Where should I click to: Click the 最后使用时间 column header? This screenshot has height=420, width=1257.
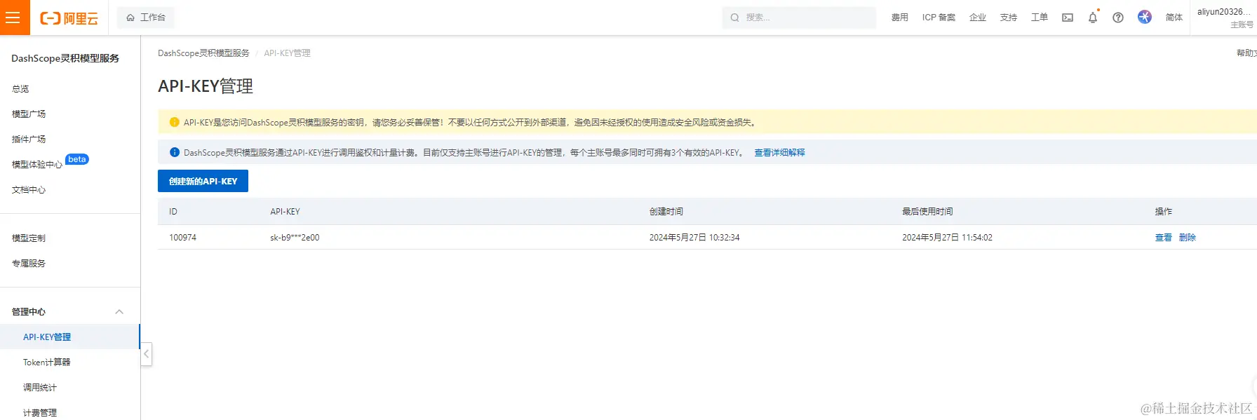coord(927,212)
